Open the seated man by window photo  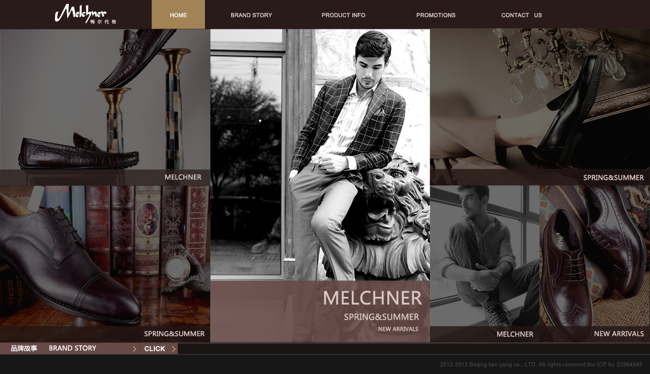484,258
